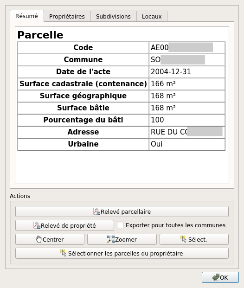Click the Urbaine row label

pyautogui.click(x=83, y=144)
